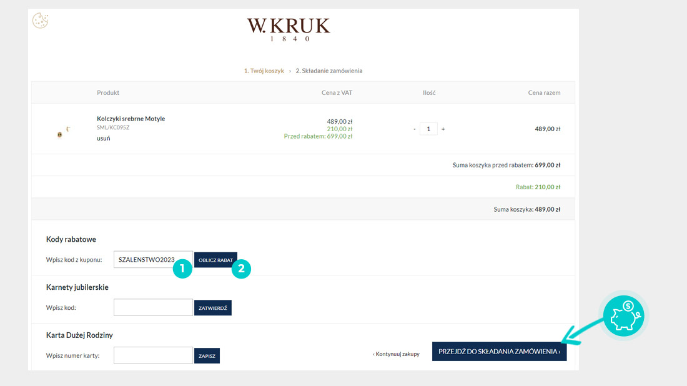Open the Kolczyki srebrne Motyle product link
Viewport: 687px width, 386px height.
click(x=131, y=119)
